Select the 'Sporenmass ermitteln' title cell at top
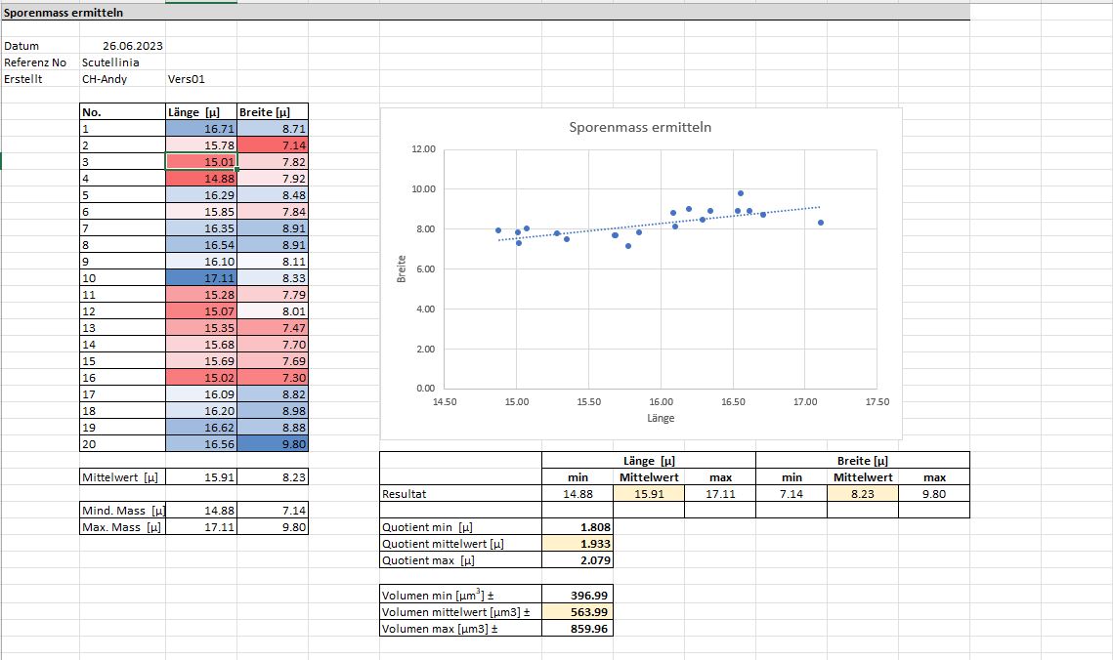This screenshot has height=660, width=1113. click(x=64, y=13)
